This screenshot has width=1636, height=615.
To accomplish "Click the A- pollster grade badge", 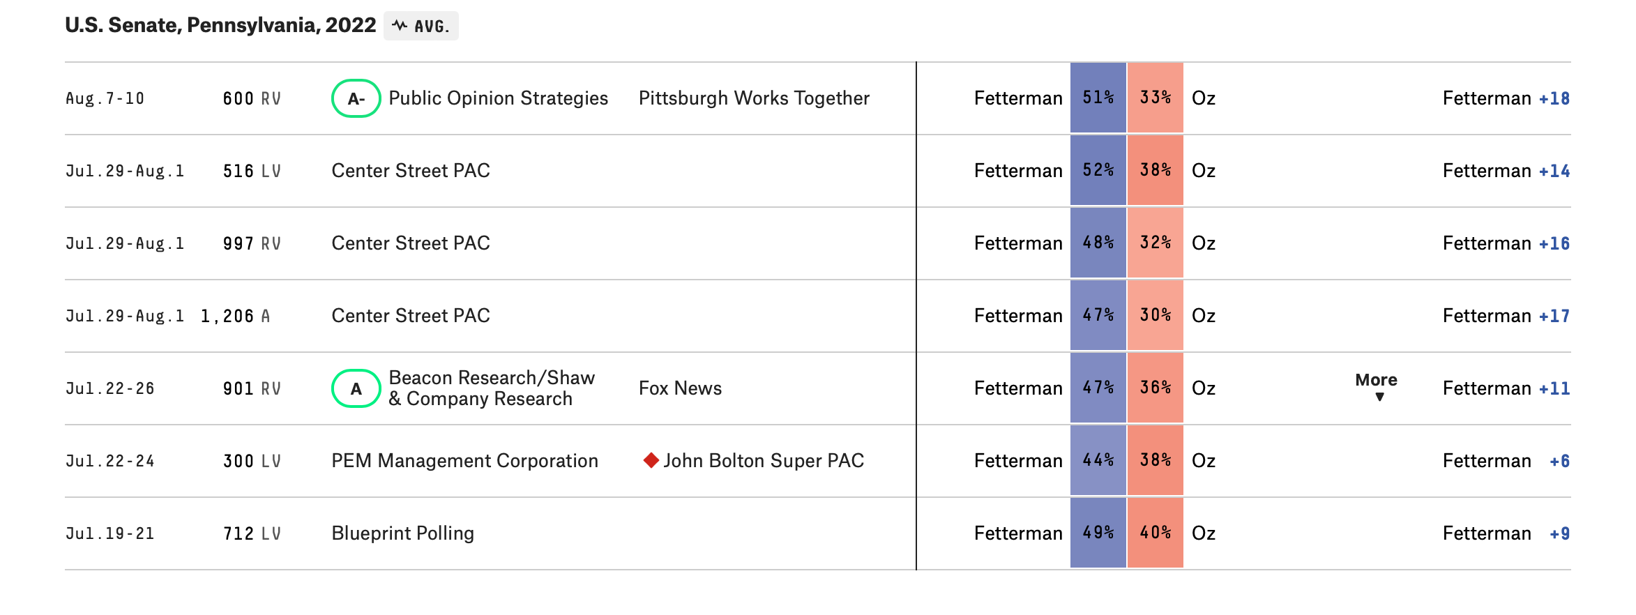I will pyautogui.click(x=356, y=98).
